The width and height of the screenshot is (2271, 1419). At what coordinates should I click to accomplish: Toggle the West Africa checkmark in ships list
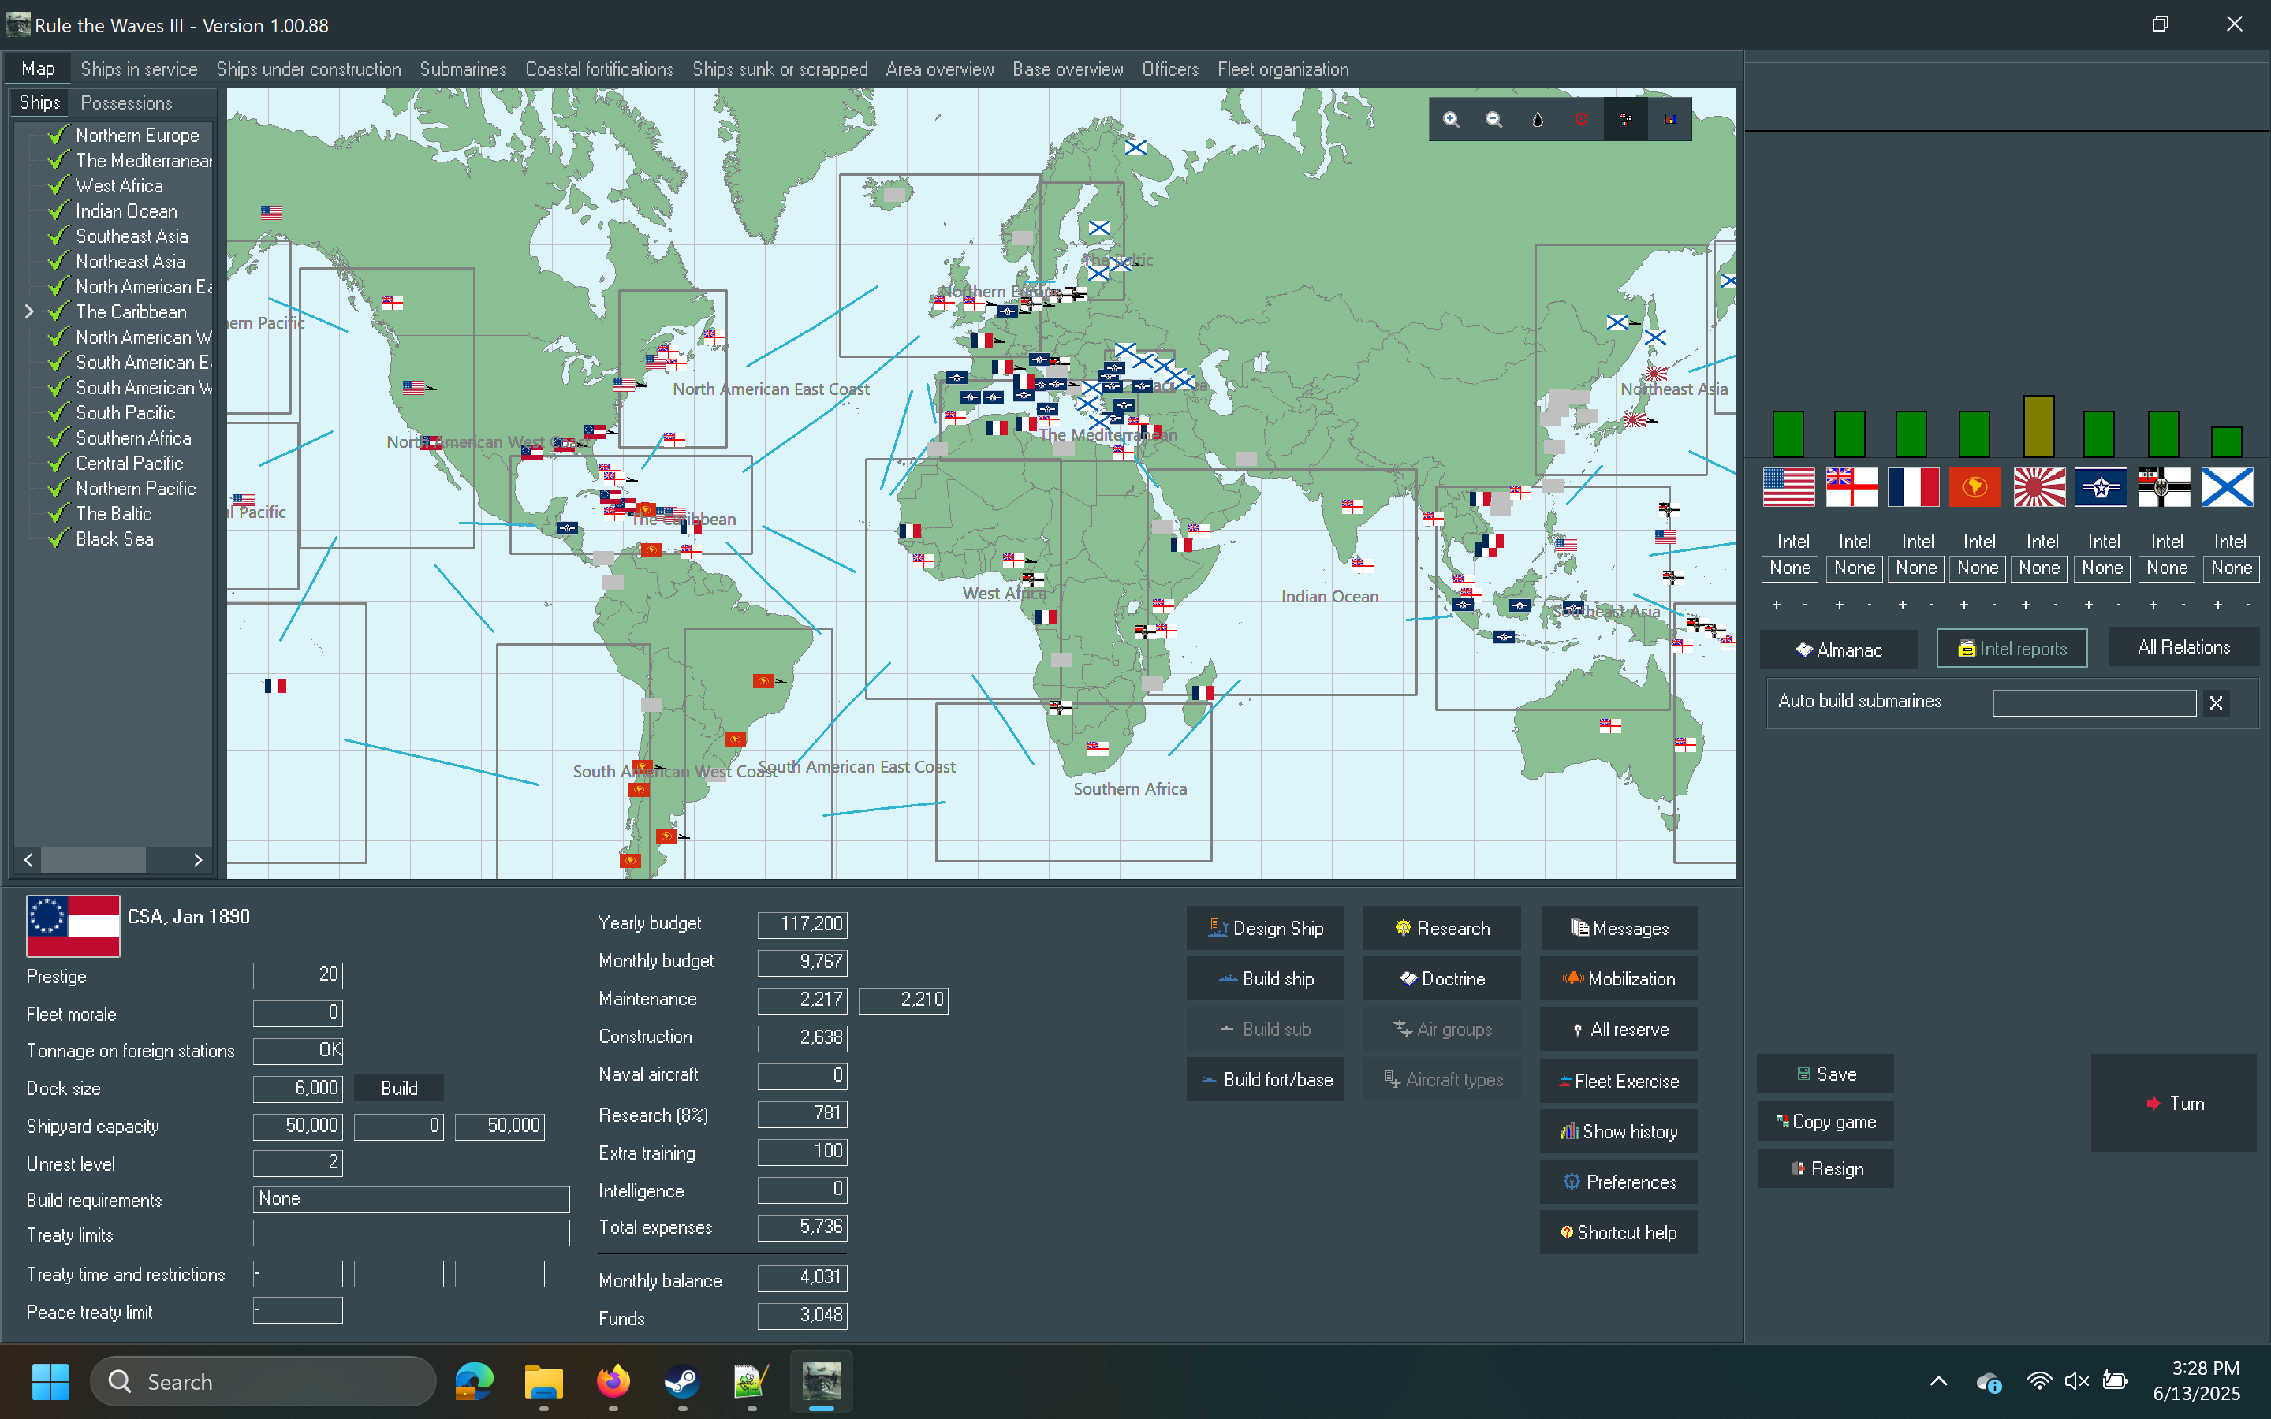[x=59, y=186]
